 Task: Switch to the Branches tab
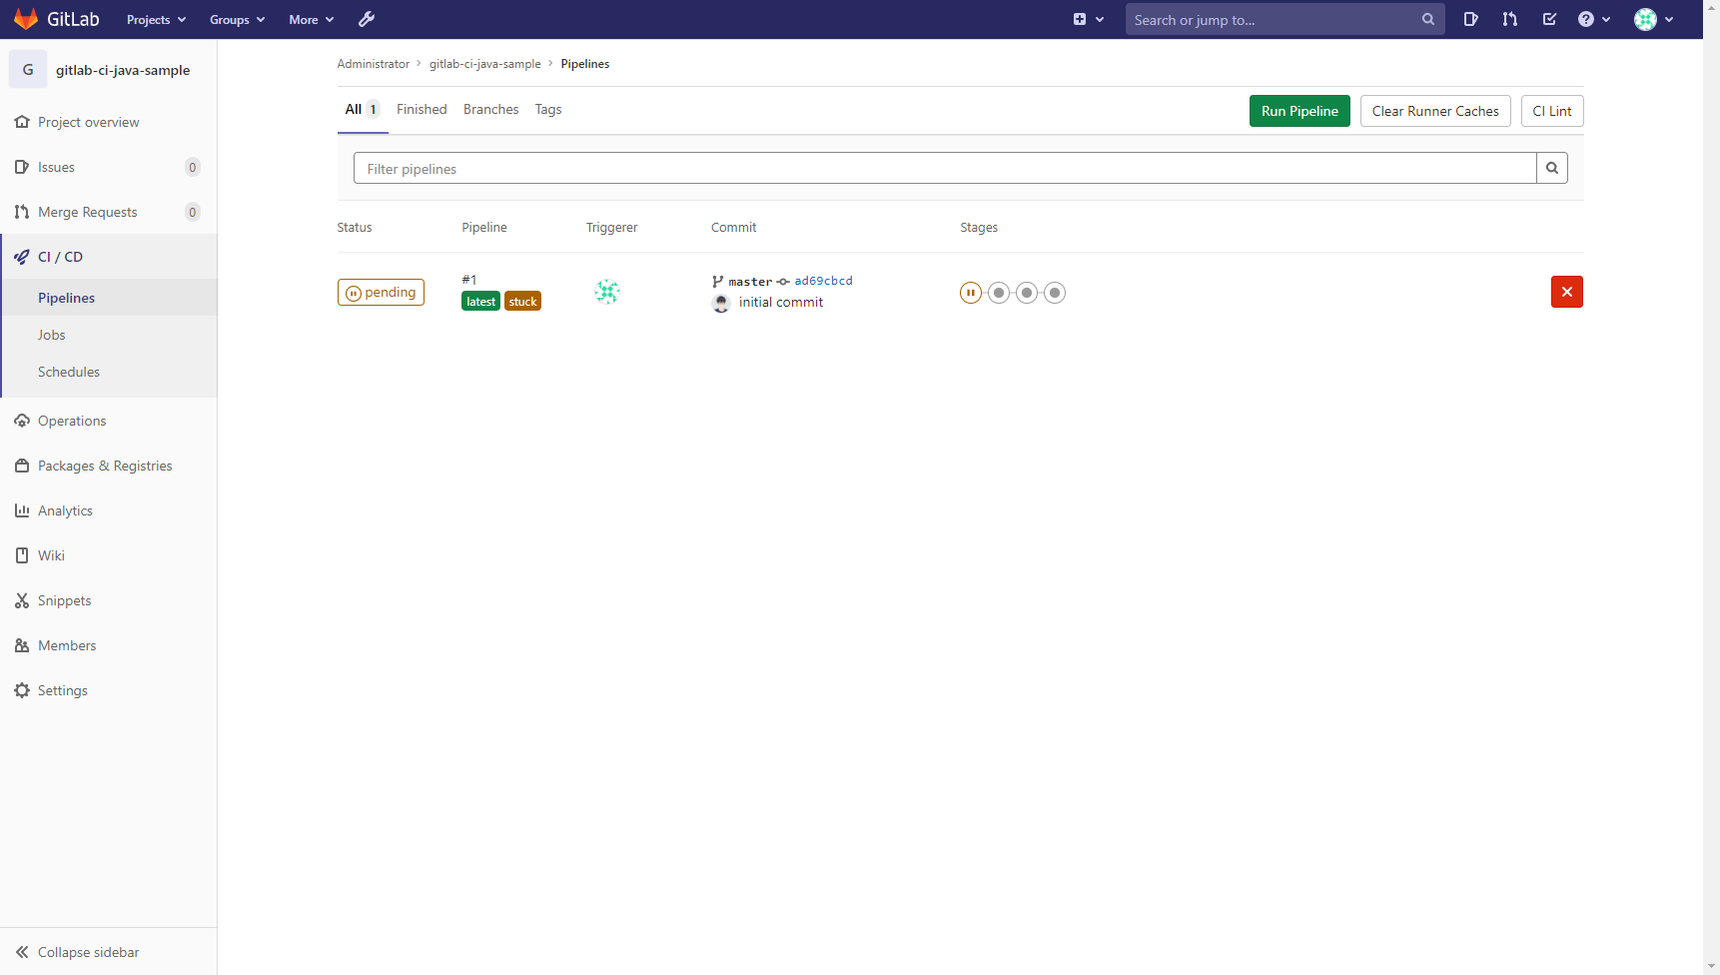tap(491, 110)
